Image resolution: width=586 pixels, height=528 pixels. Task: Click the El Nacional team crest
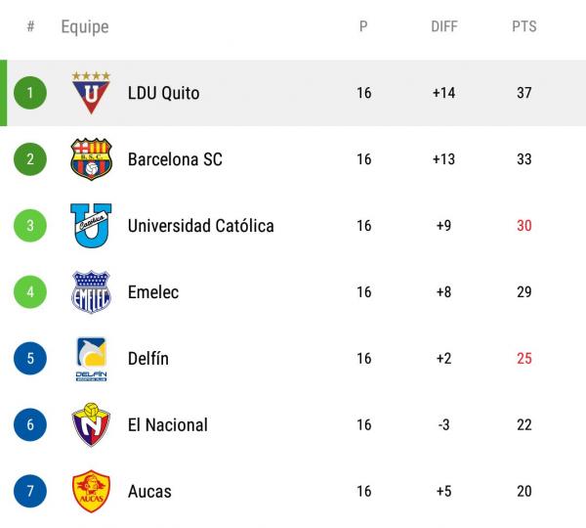pos(91,425)
